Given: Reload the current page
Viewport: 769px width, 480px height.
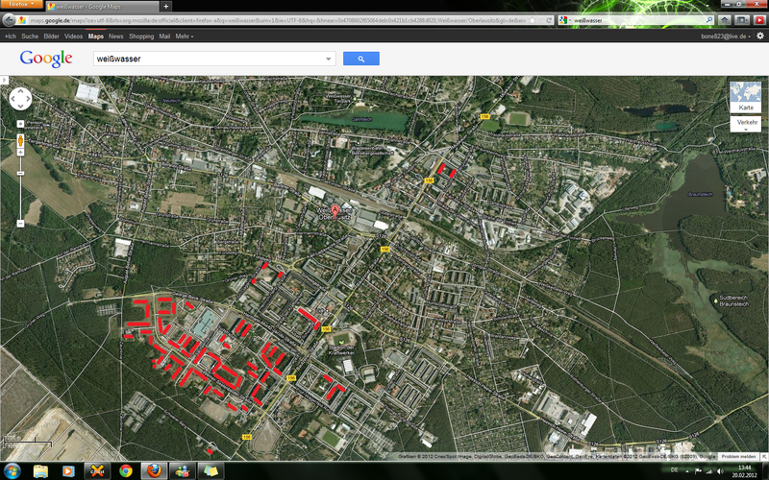Looking at the screenshot, I should tap(549, 20).
